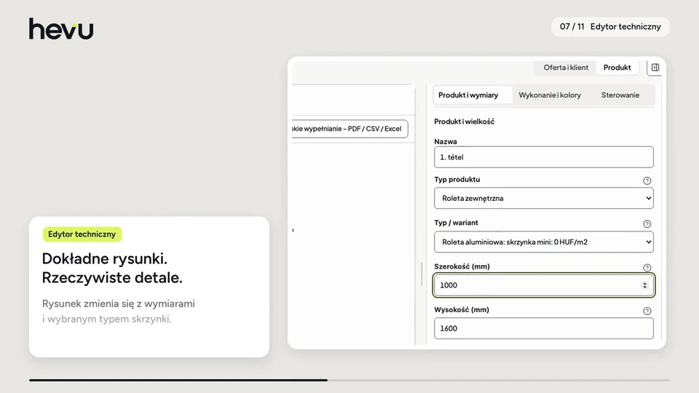Open help for Wysokość (mm)
This screenshot has height=393, width=699.
click(x=647, y=311)
